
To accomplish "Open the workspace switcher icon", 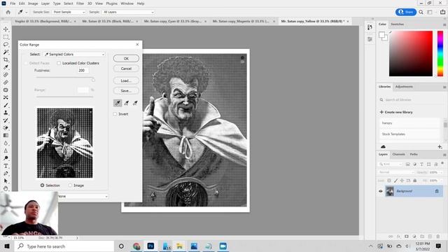I will 430,12.
